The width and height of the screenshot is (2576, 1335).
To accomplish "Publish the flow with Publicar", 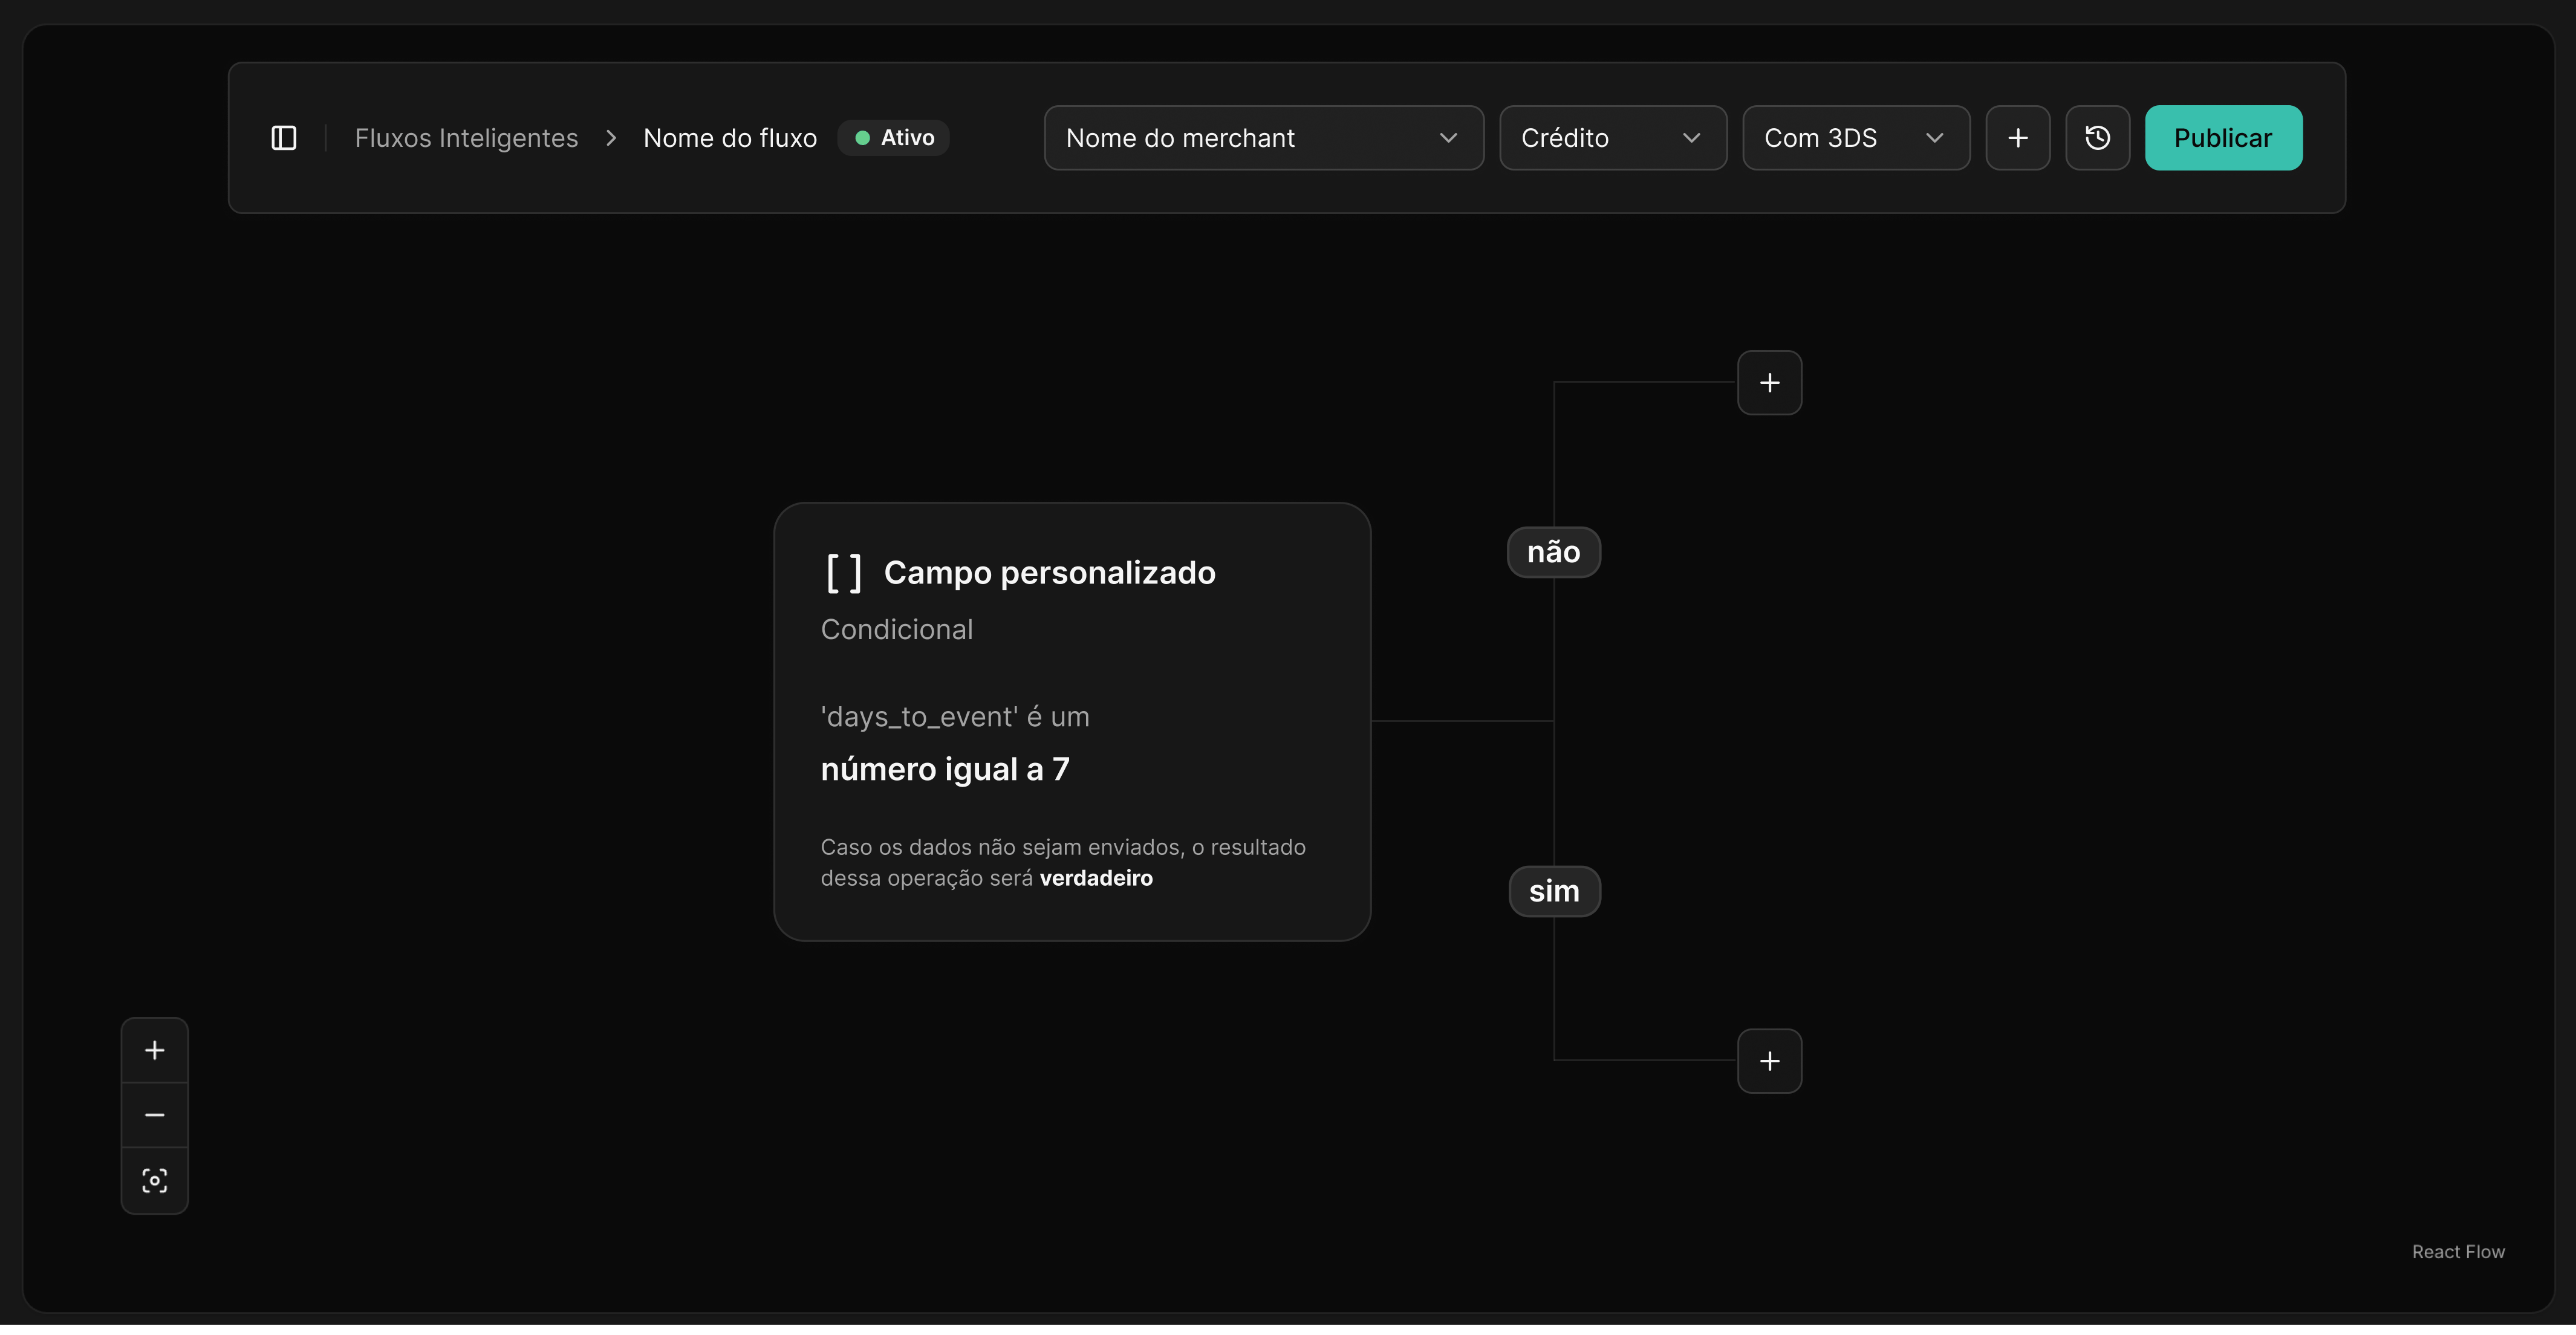I will [2223, 138].
